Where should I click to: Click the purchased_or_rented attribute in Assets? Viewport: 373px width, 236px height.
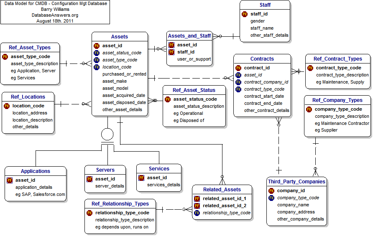[125, 74]
